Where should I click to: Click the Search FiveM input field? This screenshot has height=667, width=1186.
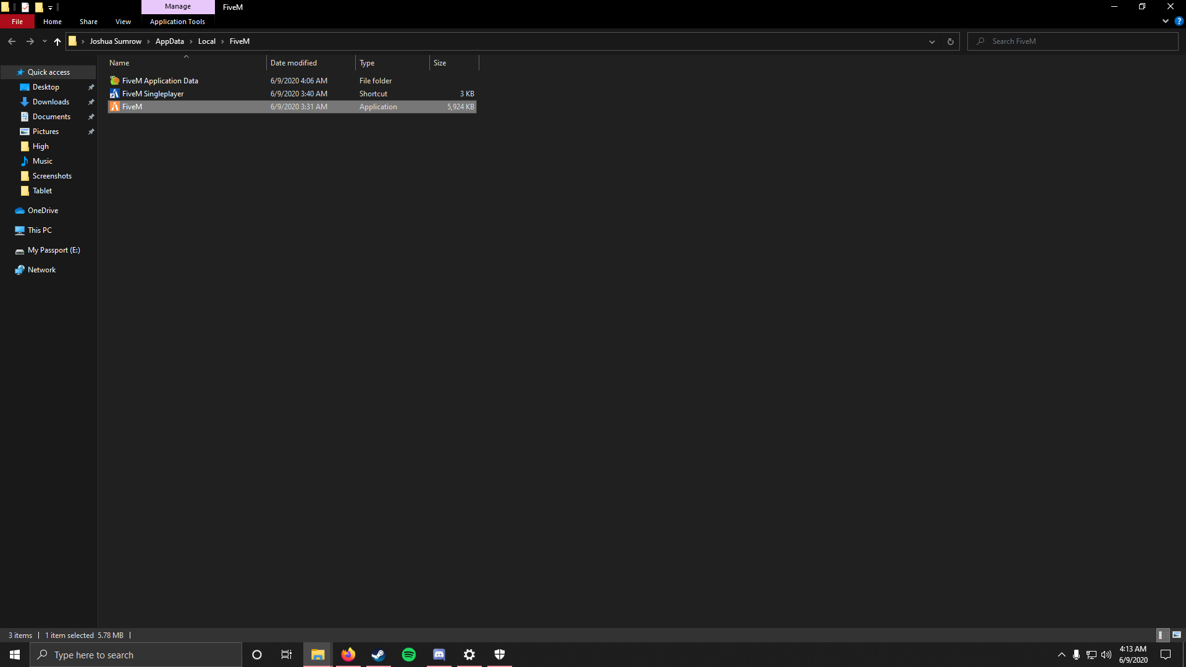tap(1075, 41)
